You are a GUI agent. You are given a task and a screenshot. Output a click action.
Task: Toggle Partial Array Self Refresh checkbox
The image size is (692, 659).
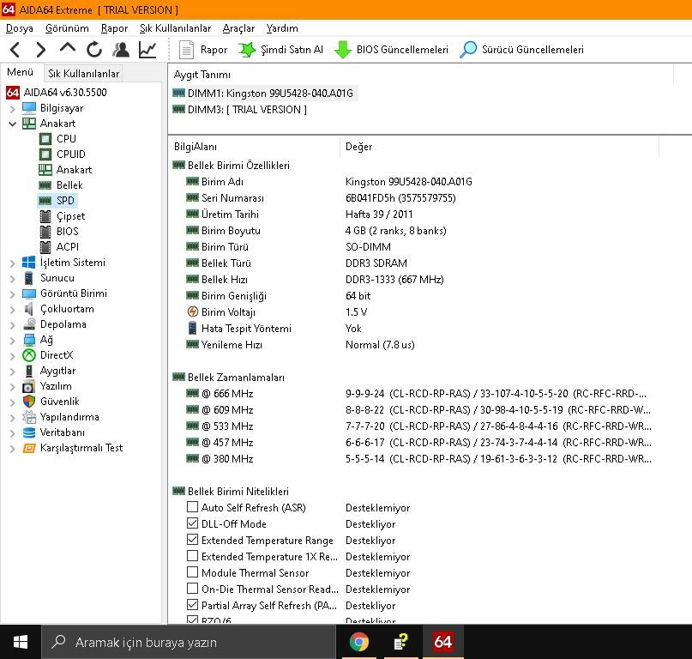pyautogui.click(x=192, y=605)
